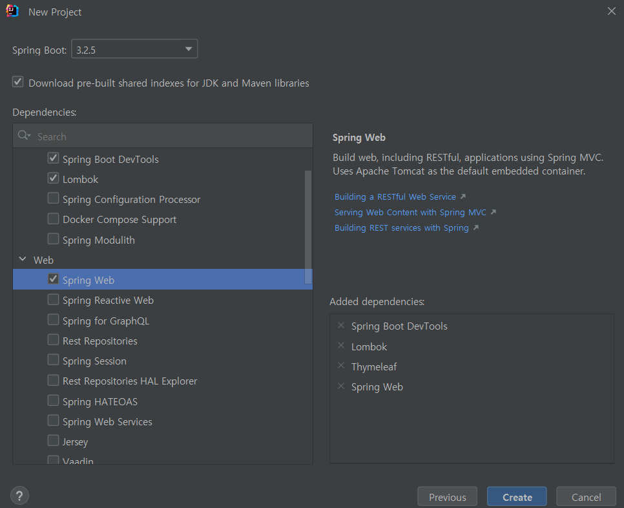Viewport: 624px width, 508px height.
Task: Click the dependencies list scrollbar thumb
Action: click(308, 227)
